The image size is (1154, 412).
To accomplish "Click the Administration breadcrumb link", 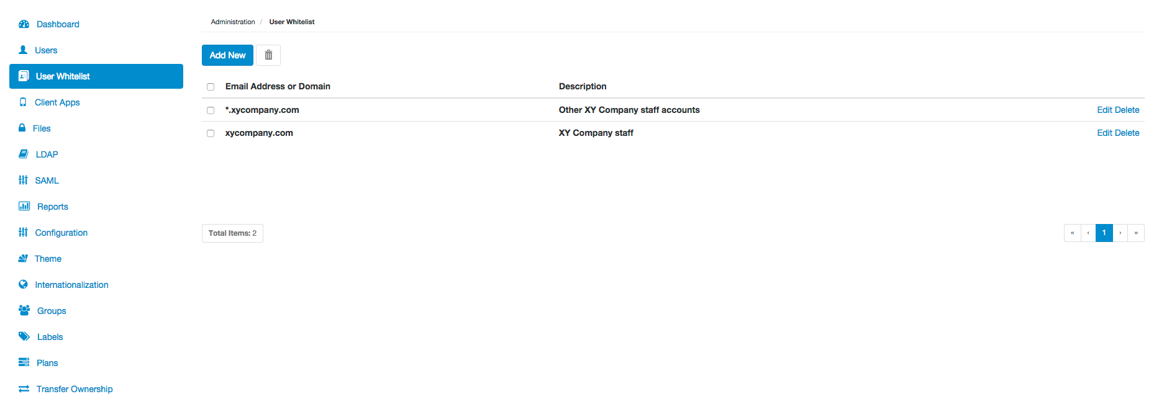I will [x=233, y=22].
